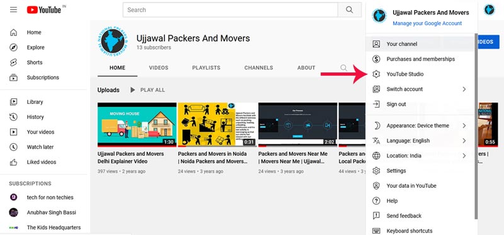Click the 397 views • 2 years ago text
The height and width of the screenshot is (235, 504).
coord(122,171)
